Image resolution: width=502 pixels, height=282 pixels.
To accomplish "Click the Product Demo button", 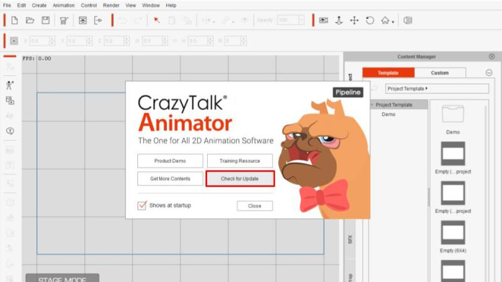I will 170,161.
